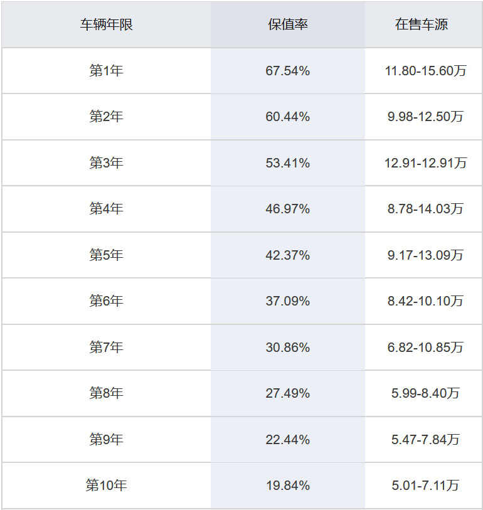Open the 8.42-10.10万 listings range
The width and height of the screenshot is (483, 510).
click(425, 301)
